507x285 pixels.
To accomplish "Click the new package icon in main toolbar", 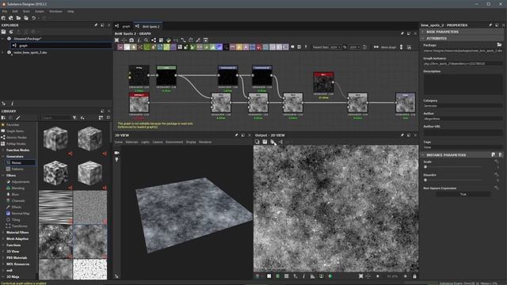I will pyautogui.click(x=3, y=18).
